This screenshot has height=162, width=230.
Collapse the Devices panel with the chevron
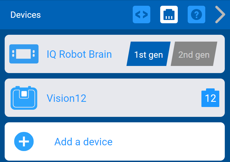click(x=220, y=15)
